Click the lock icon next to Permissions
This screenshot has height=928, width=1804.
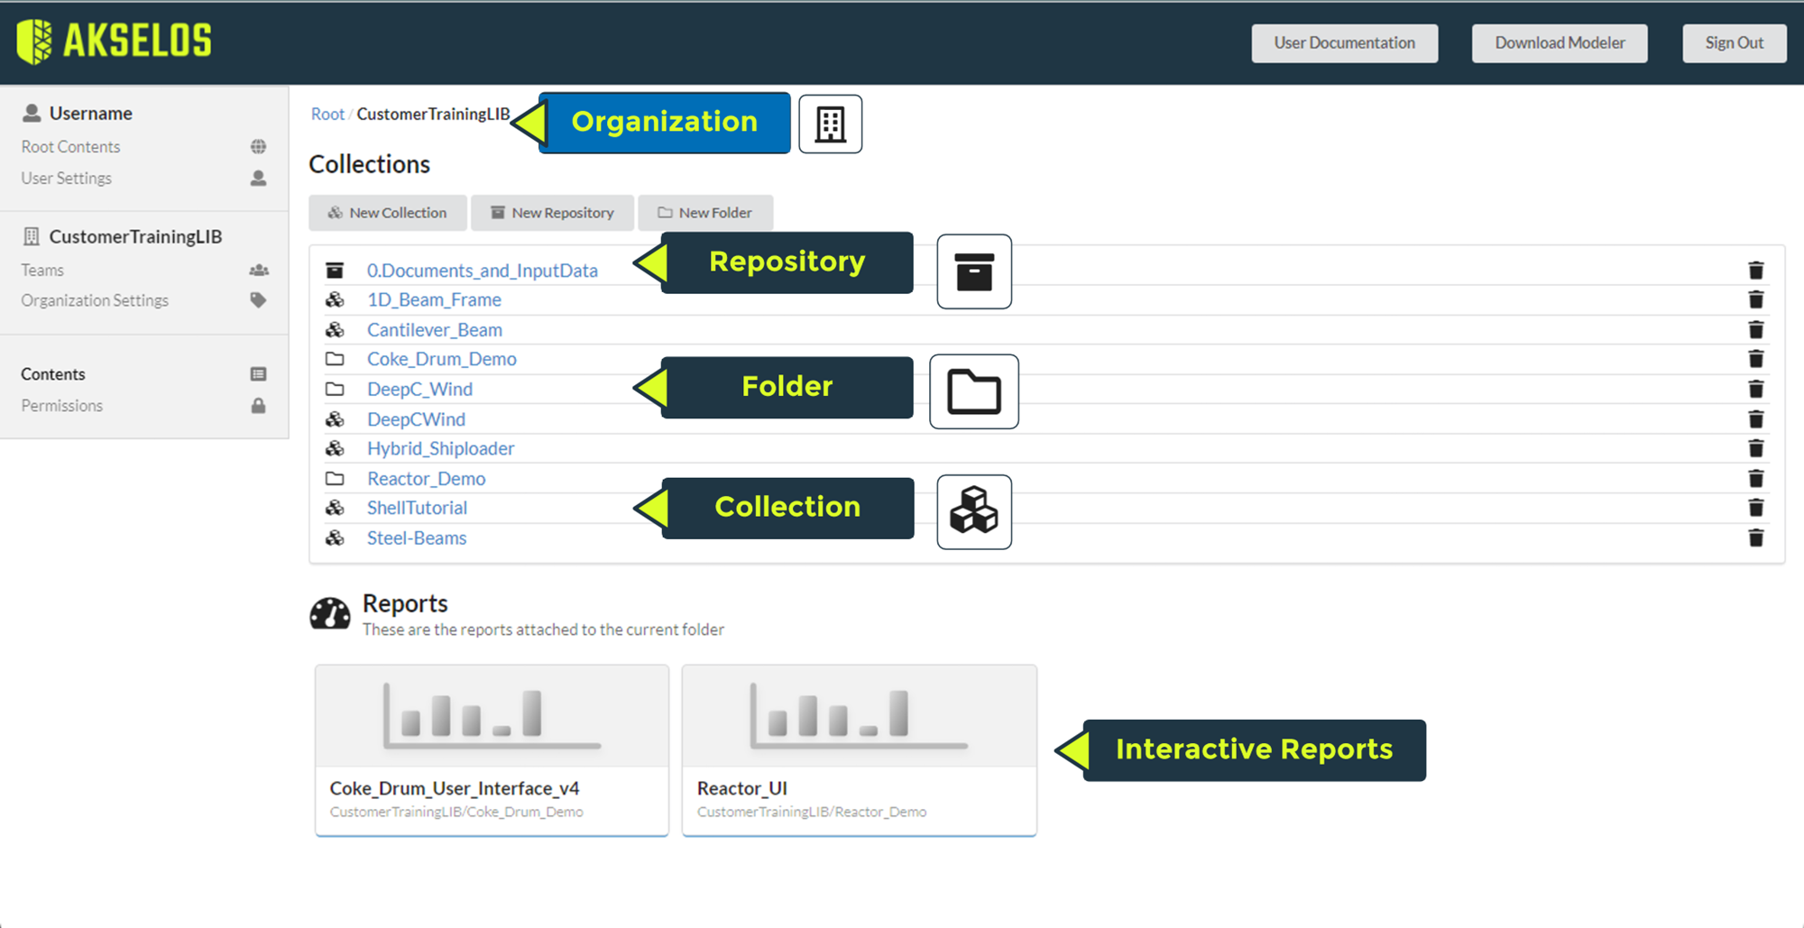258,405
